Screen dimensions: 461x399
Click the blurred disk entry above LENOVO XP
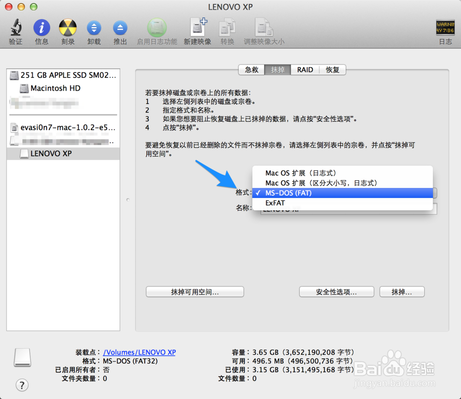(62, 141)
